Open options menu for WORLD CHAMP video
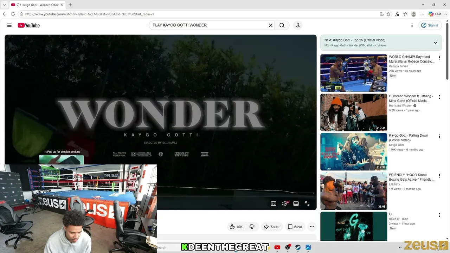Viewport: 450px width, 253px height. [x=439, y=58]
